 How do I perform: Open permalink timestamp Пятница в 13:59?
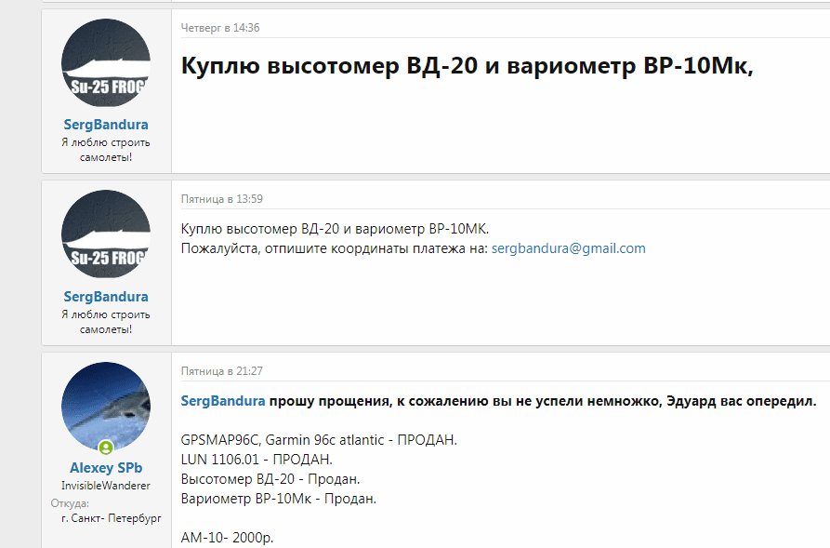pyautogui.click(x=222, y=199)
